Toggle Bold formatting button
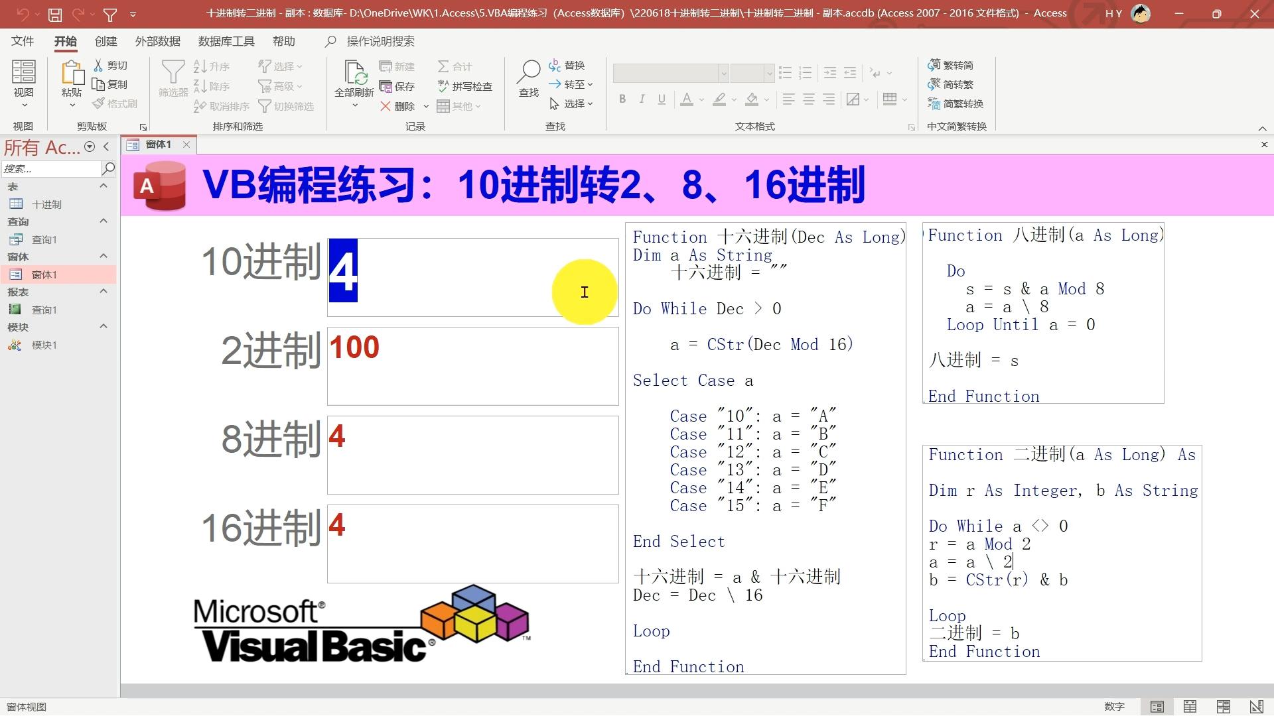Viewport: 1274px width, 716px height. (x=622, y=99)
